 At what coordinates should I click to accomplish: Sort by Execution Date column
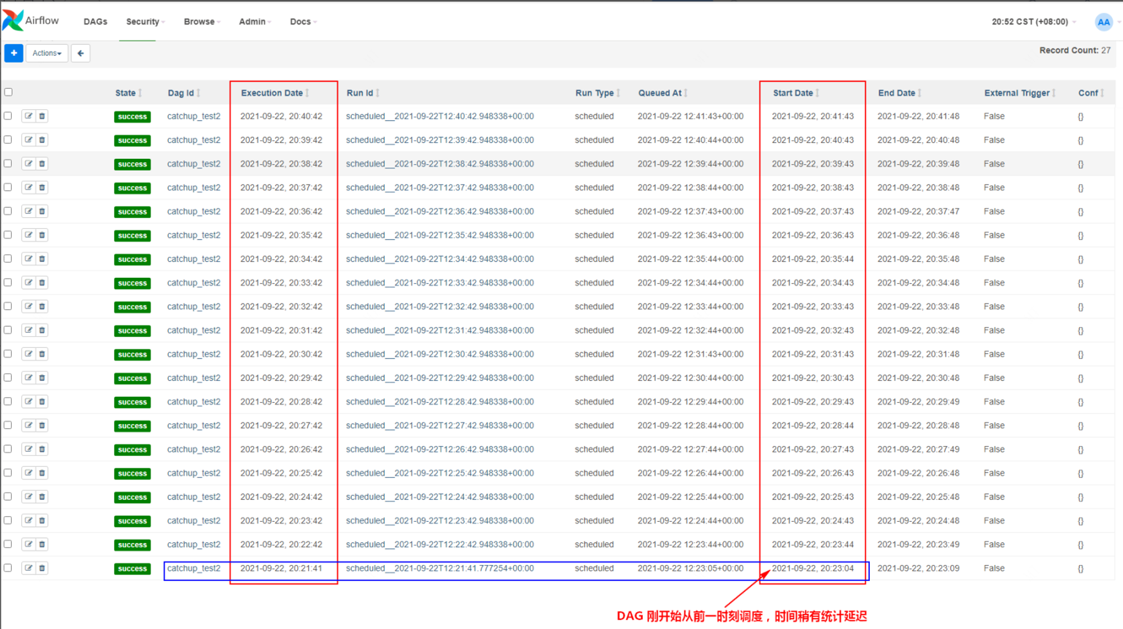pos(275,93)
